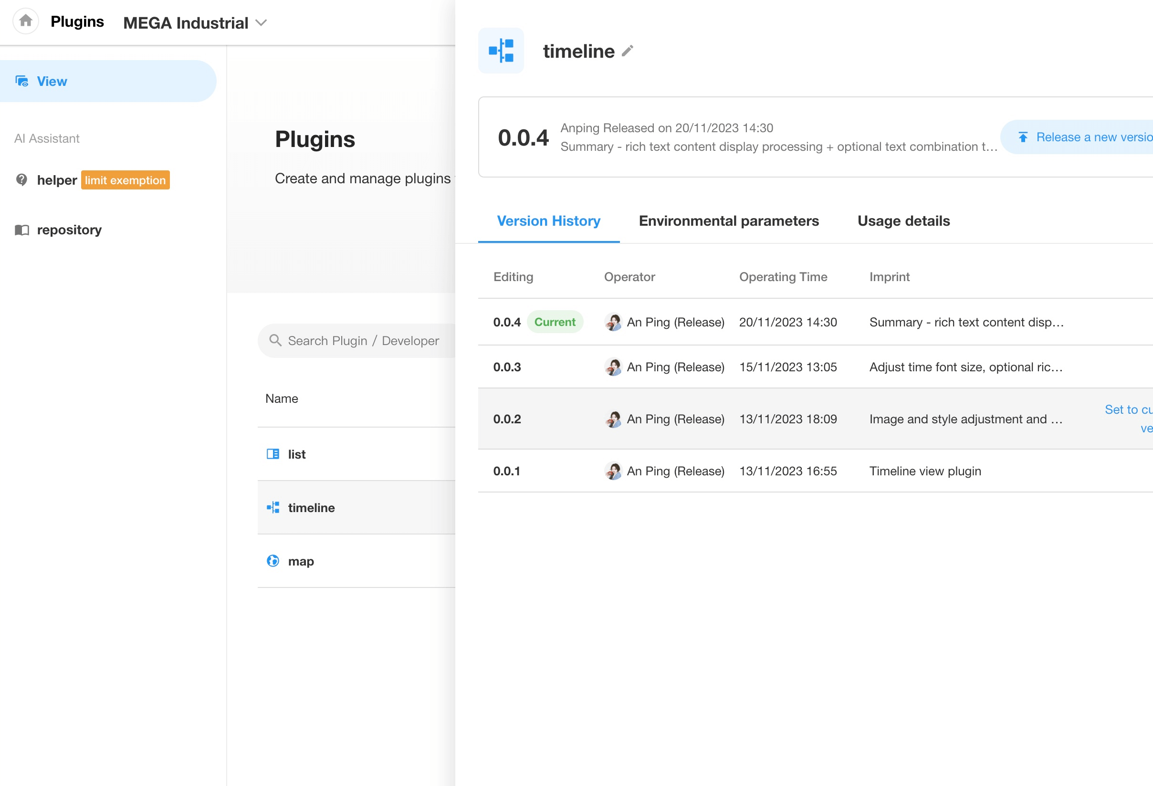This screenshot has height=786, width=1153.
Task: Click the help icon next to helper
Action: (21, 179)
